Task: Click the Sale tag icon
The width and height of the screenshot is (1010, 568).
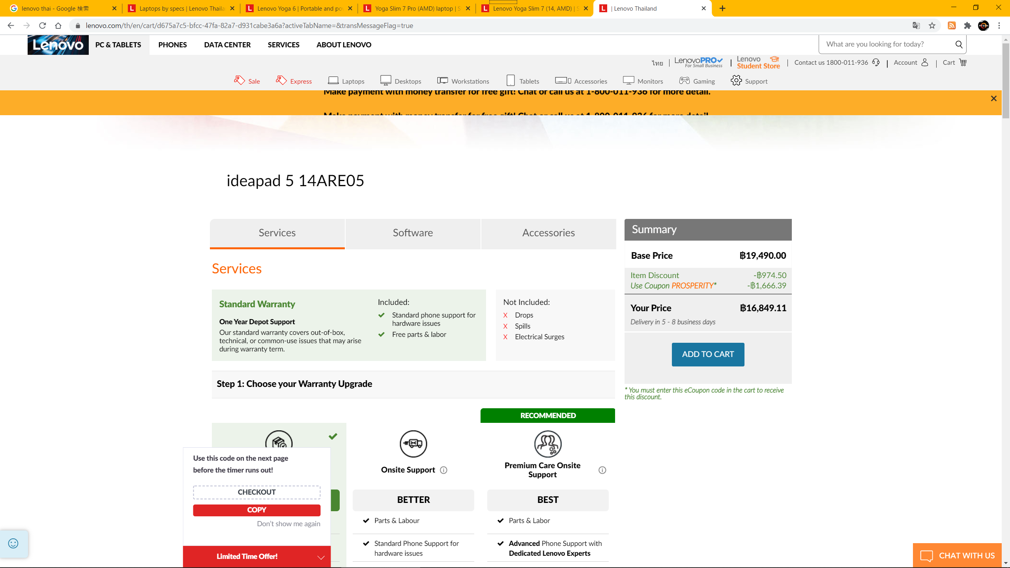Action: [239, 80]
